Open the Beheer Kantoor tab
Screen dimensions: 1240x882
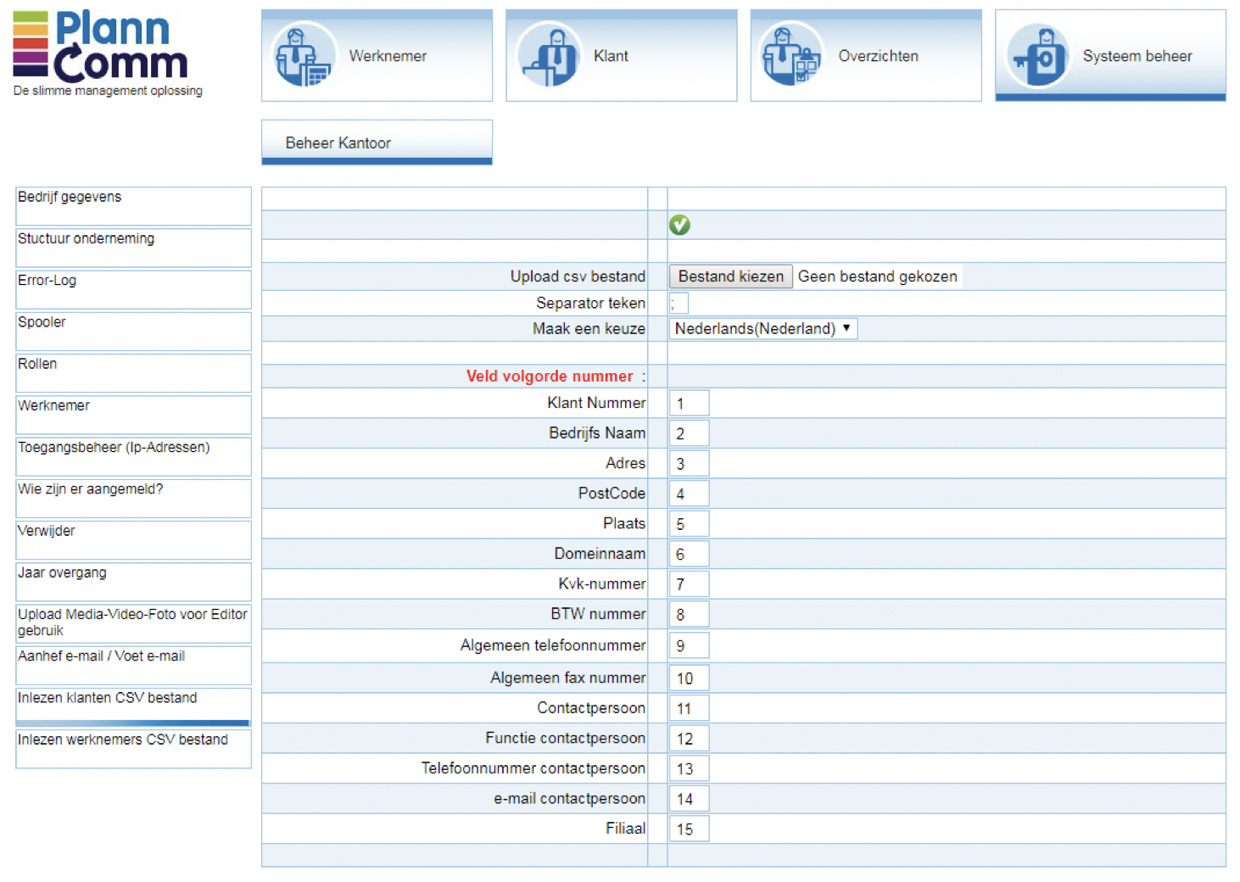(377, 142)
